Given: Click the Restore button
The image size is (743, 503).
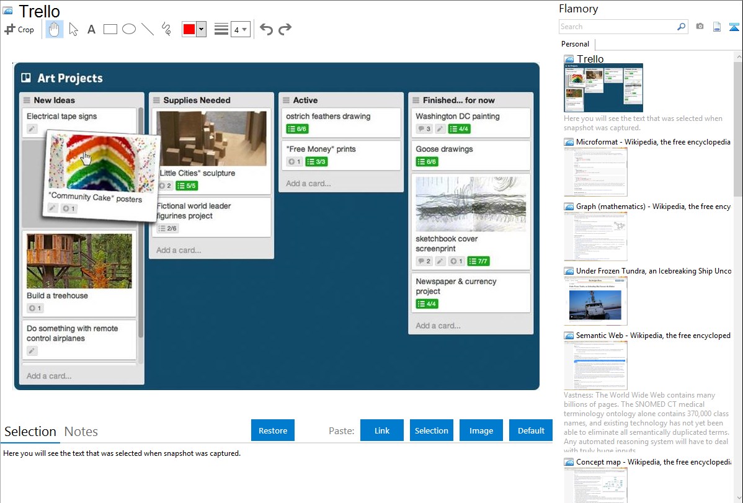Looking at the screenshot, I should coord(273,430).
